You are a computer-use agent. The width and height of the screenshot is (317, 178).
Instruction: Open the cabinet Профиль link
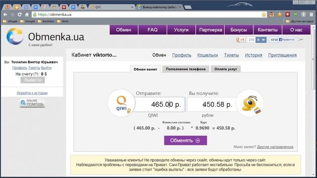(x=182, y=55)
